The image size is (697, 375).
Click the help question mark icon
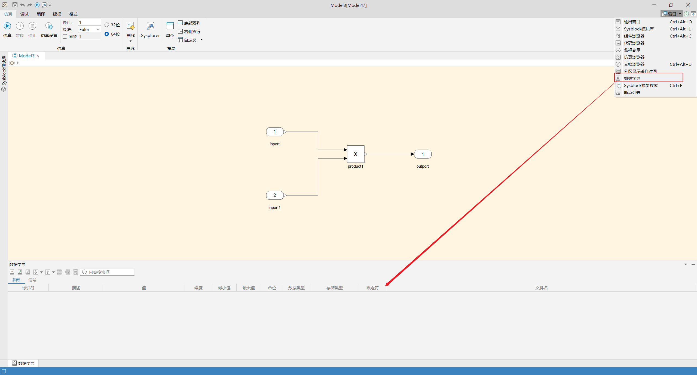tap(687, 14)
